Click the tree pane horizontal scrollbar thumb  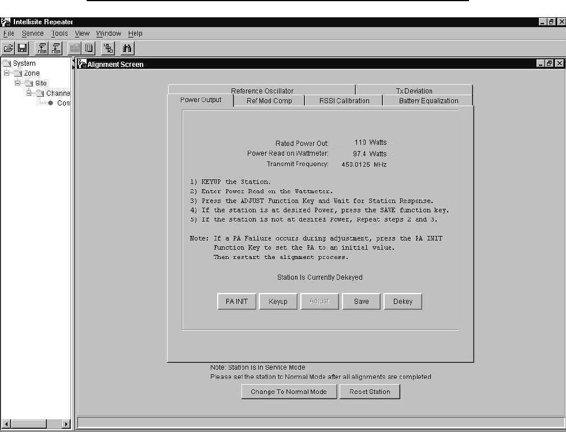click(x=28, y=424)
